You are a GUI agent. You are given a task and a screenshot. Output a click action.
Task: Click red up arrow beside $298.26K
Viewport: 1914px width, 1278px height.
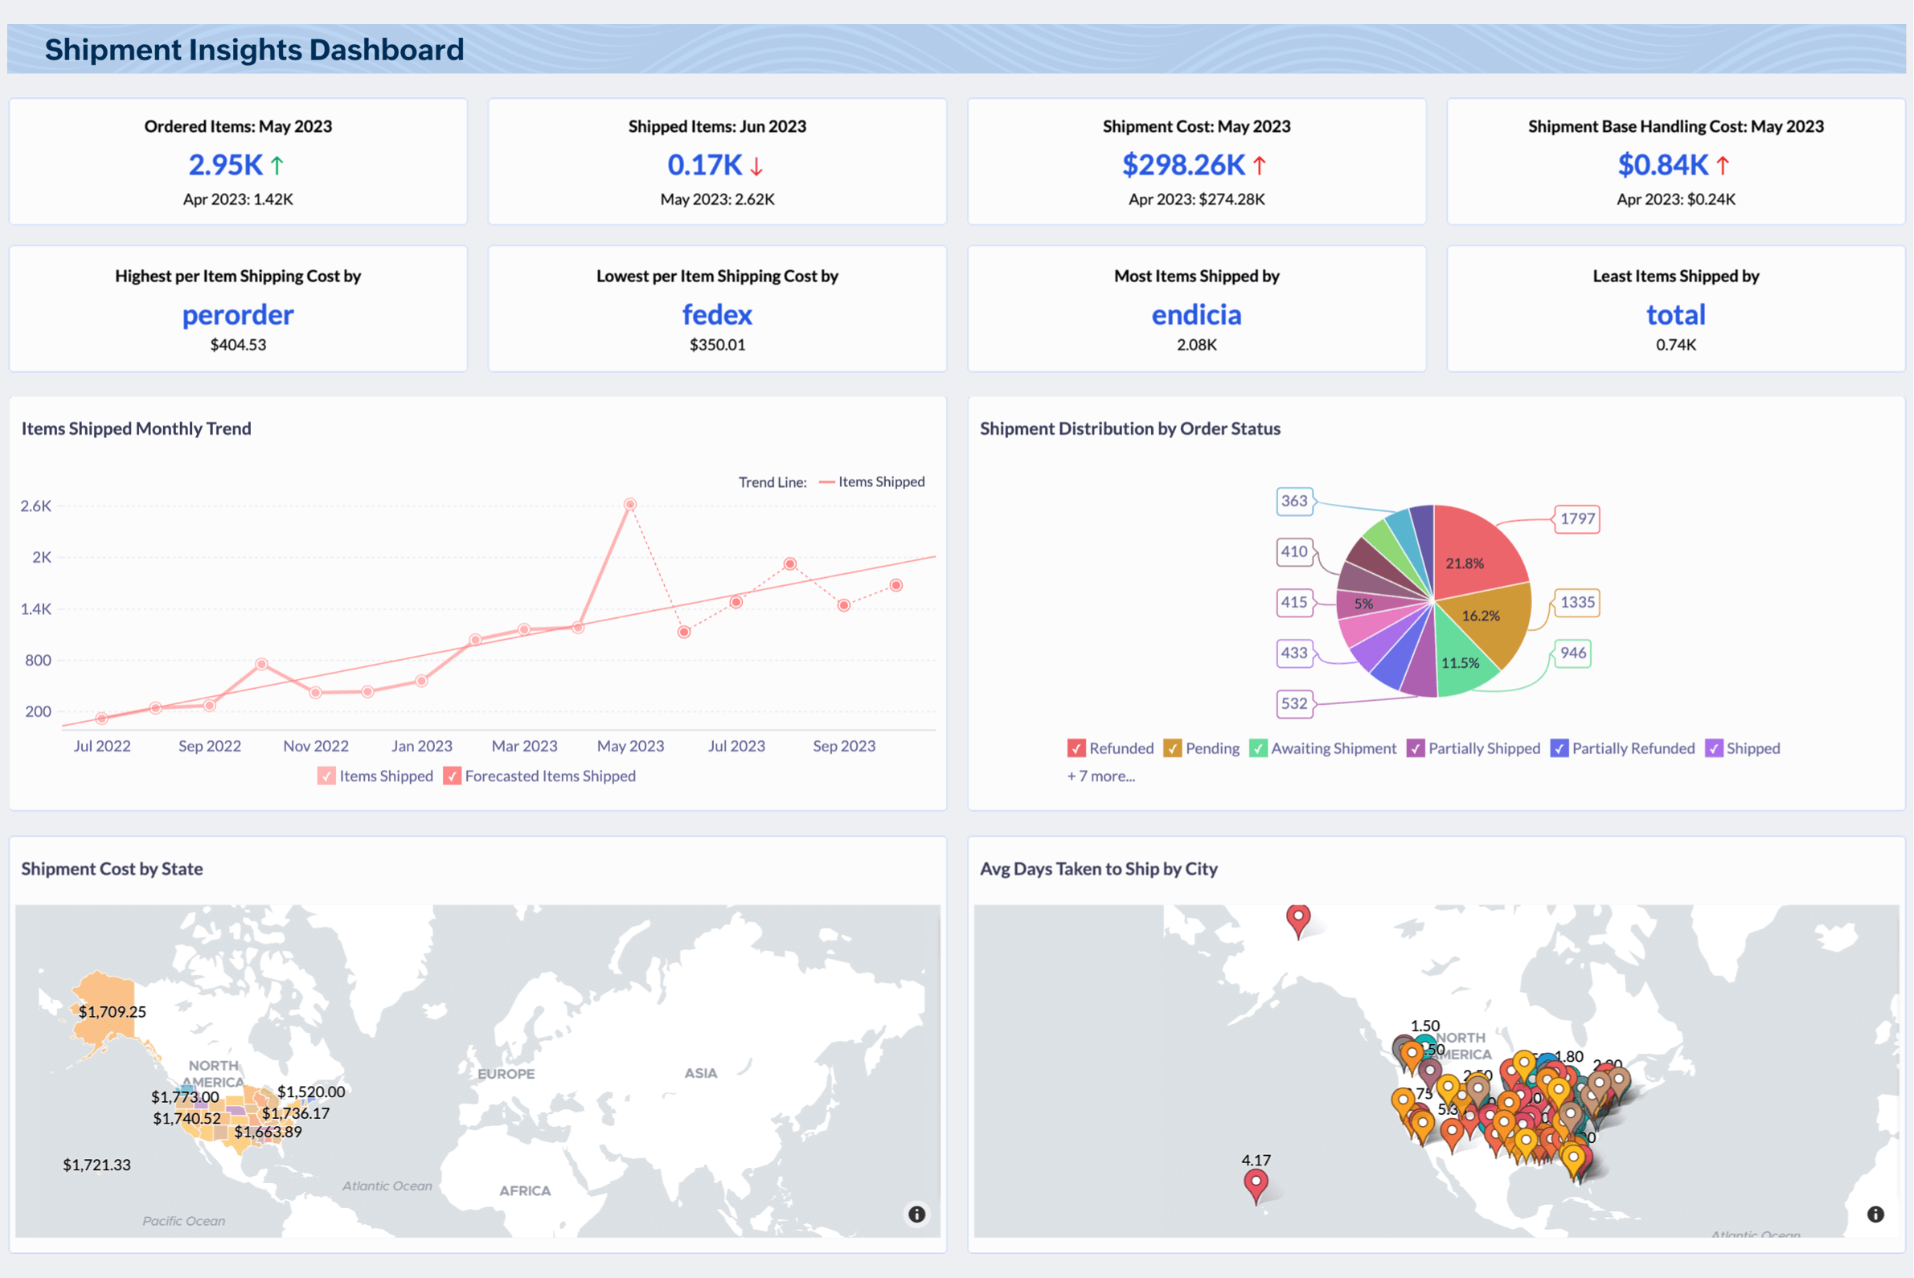[1260, 166]
